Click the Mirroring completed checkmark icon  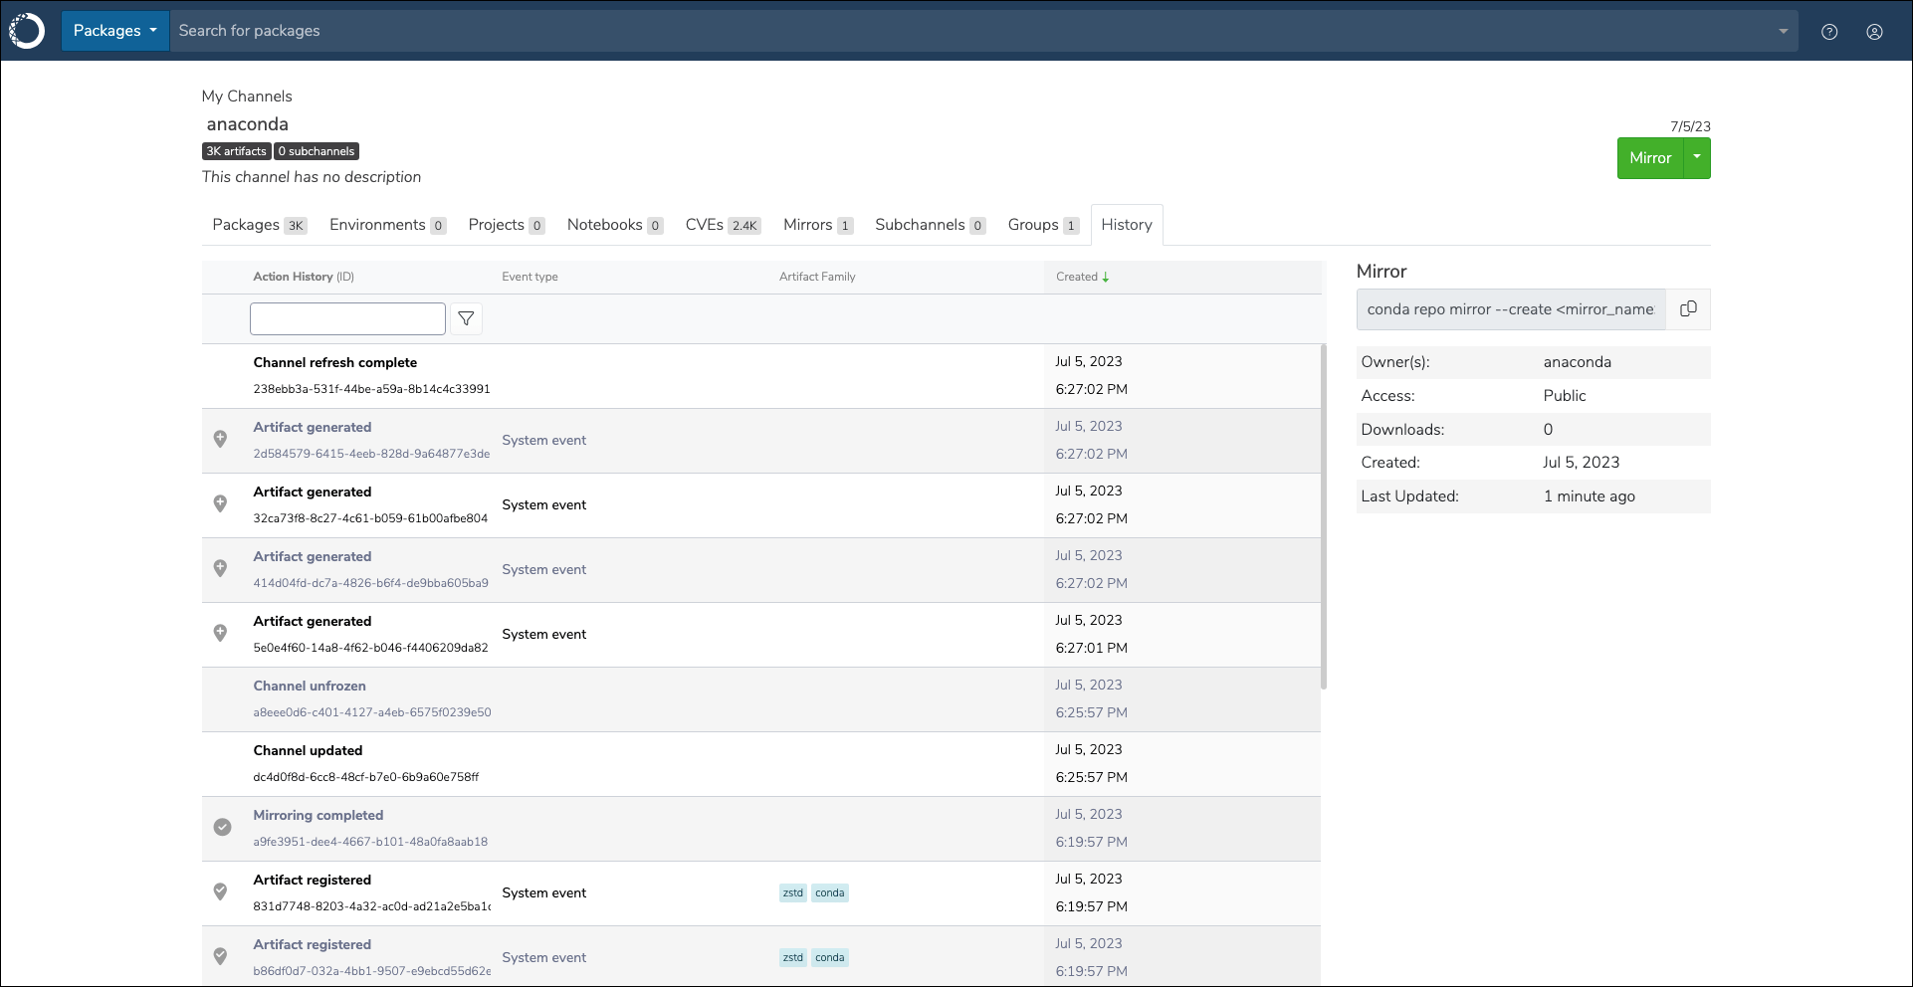pyautogui.click(x=223, y=827)
